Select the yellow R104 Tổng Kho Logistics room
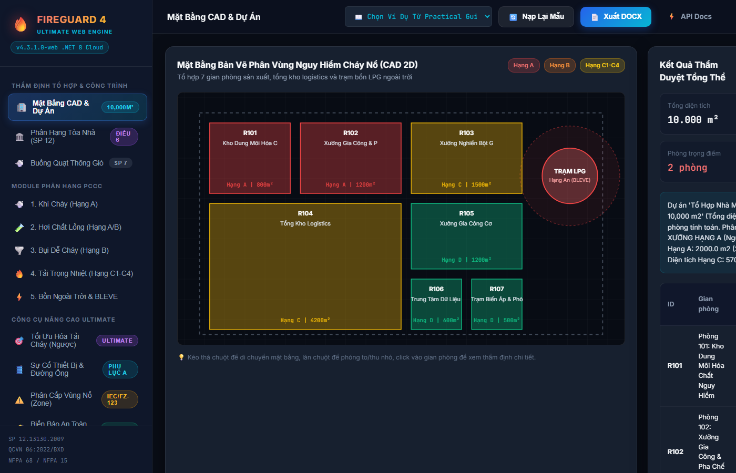 click(305, 266)
